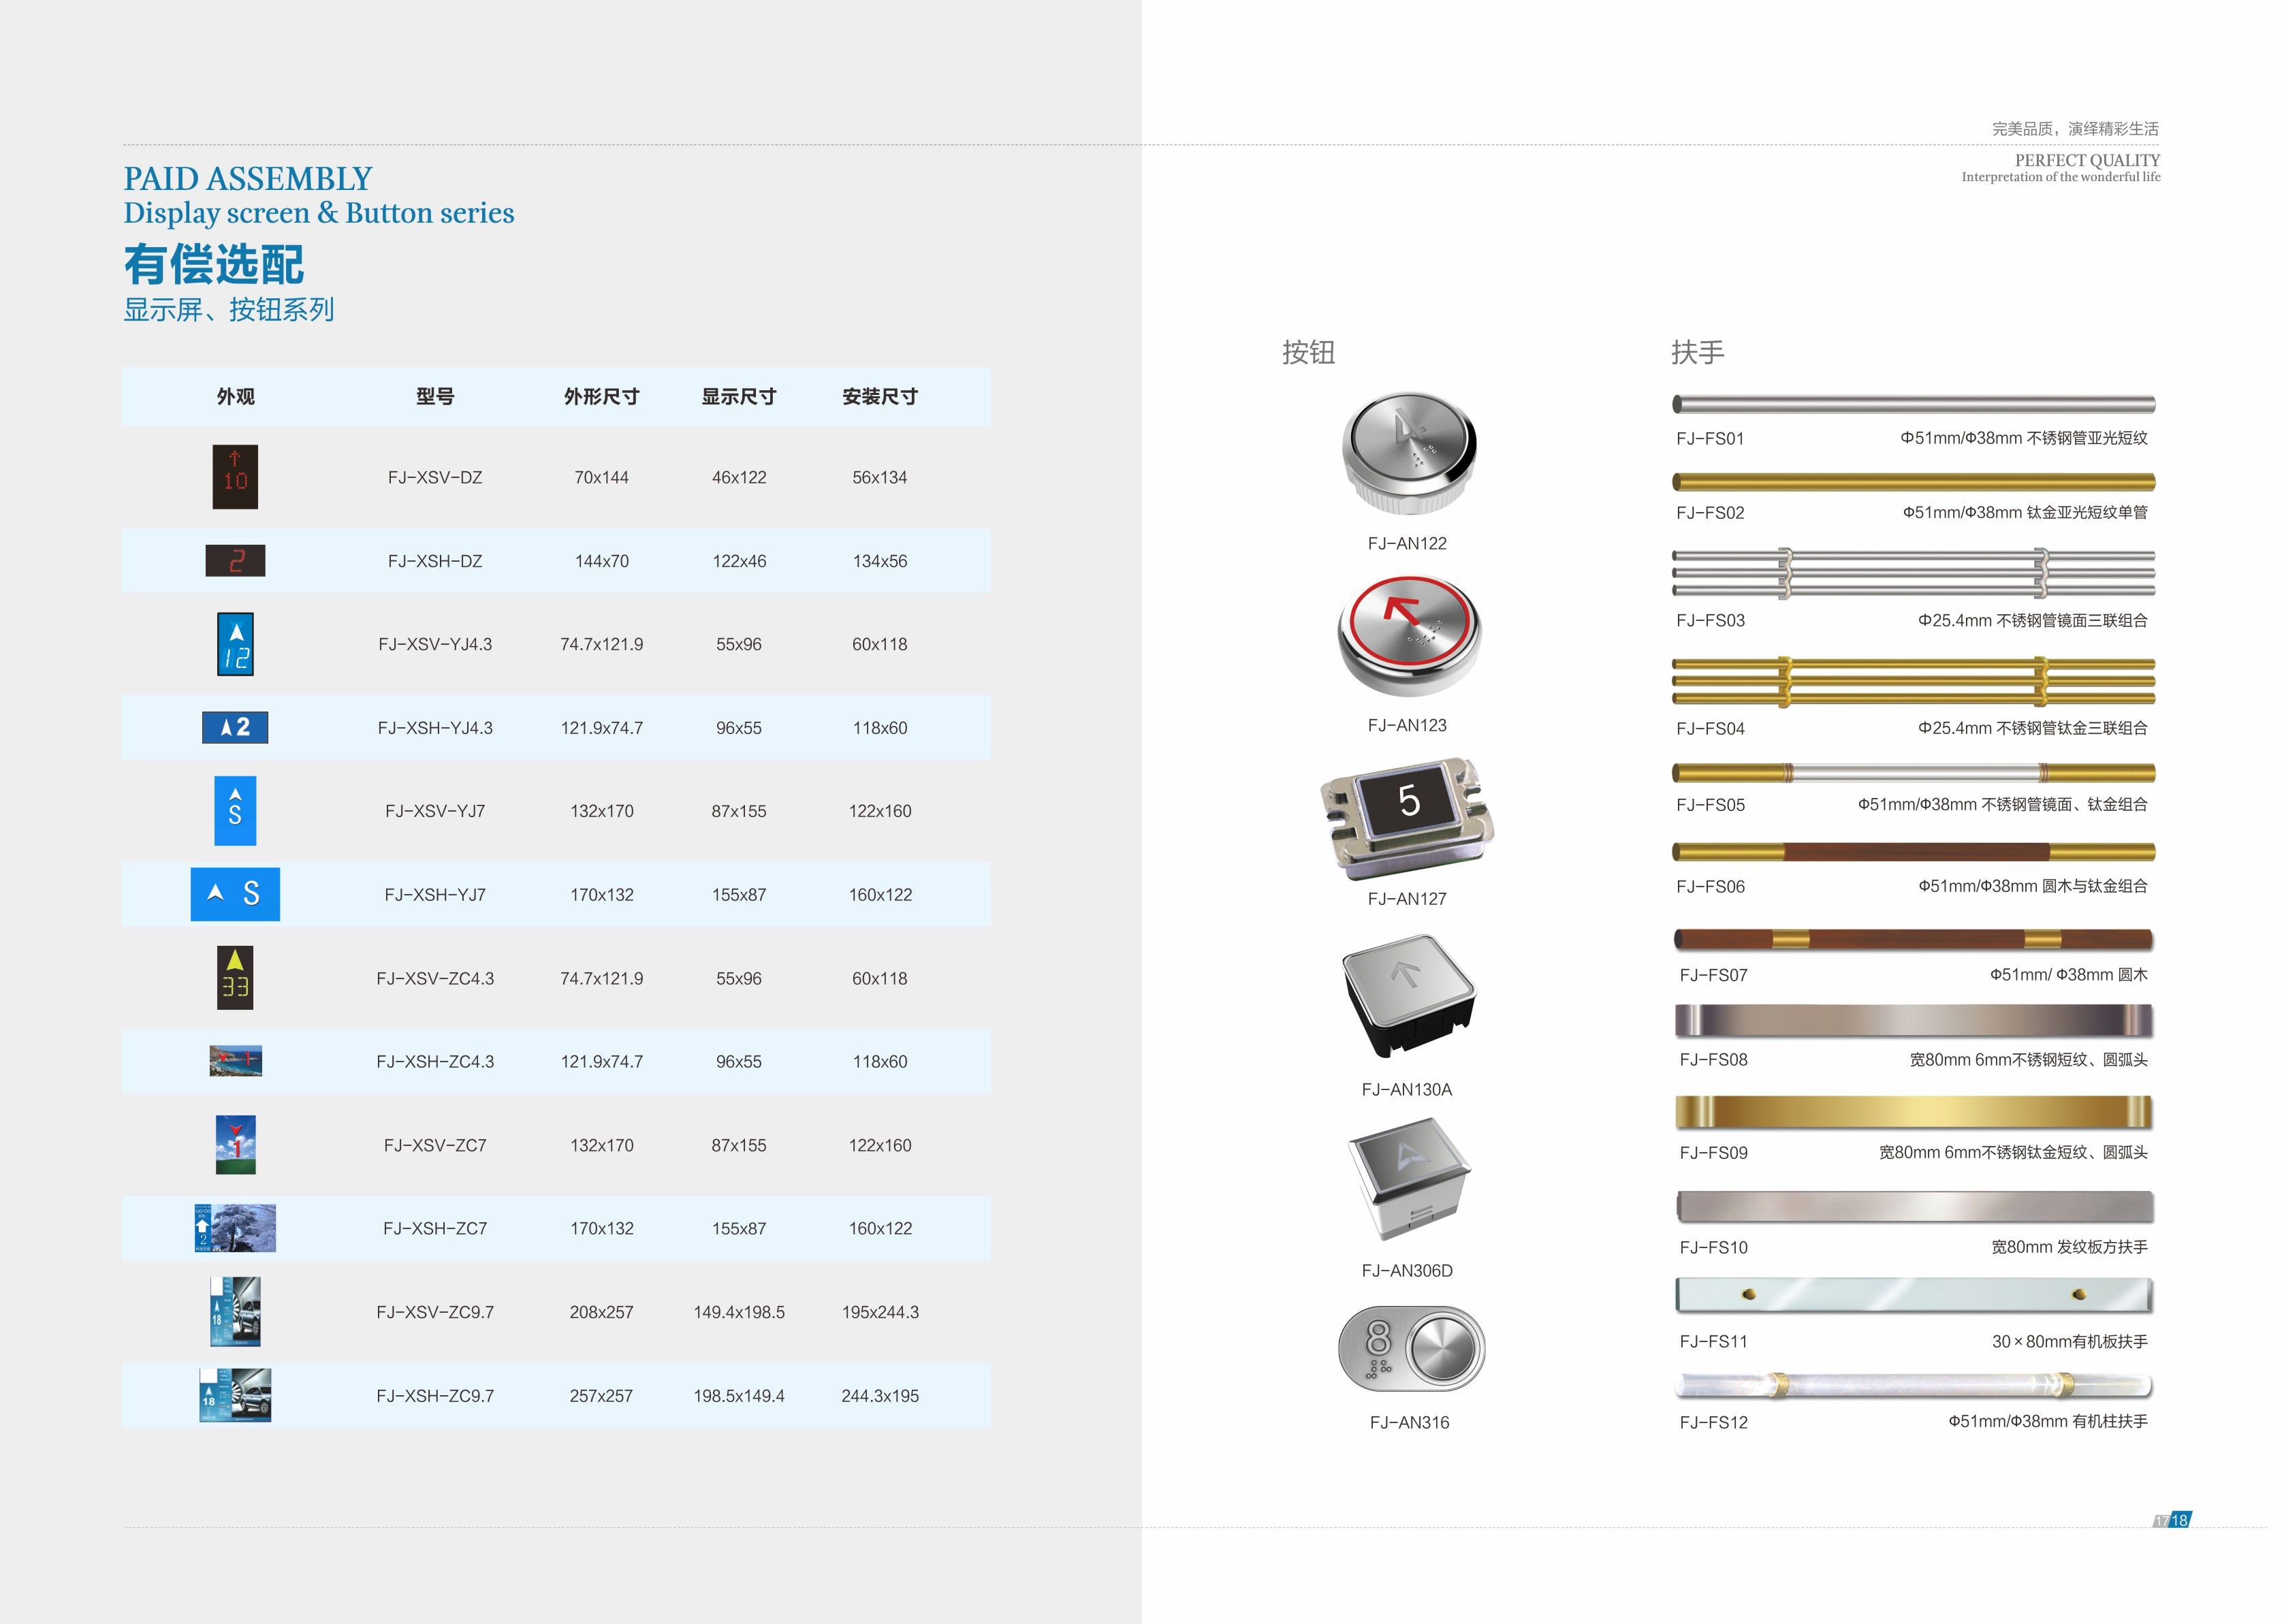Click the FJ-XSH-YJ4.3 blue display showing 2
2284x1624 pixels.
(x=235, y=727)
